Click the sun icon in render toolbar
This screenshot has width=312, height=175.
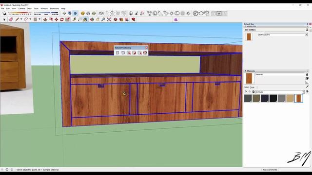tap(172, 13)
